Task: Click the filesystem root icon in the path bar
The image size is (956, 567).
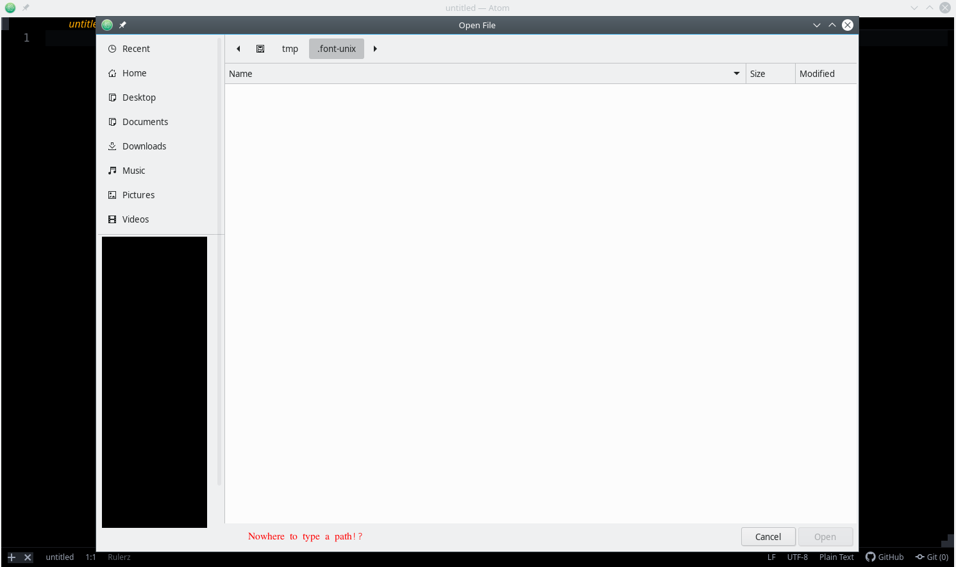Action: point(260,48)
